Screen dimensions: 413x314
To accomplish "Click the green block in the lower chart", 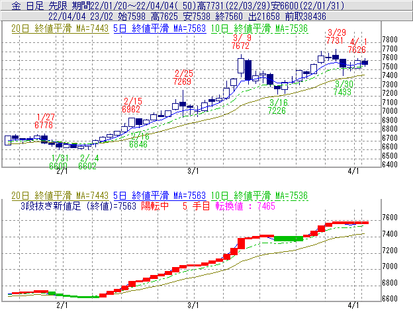I will (288, 238).
